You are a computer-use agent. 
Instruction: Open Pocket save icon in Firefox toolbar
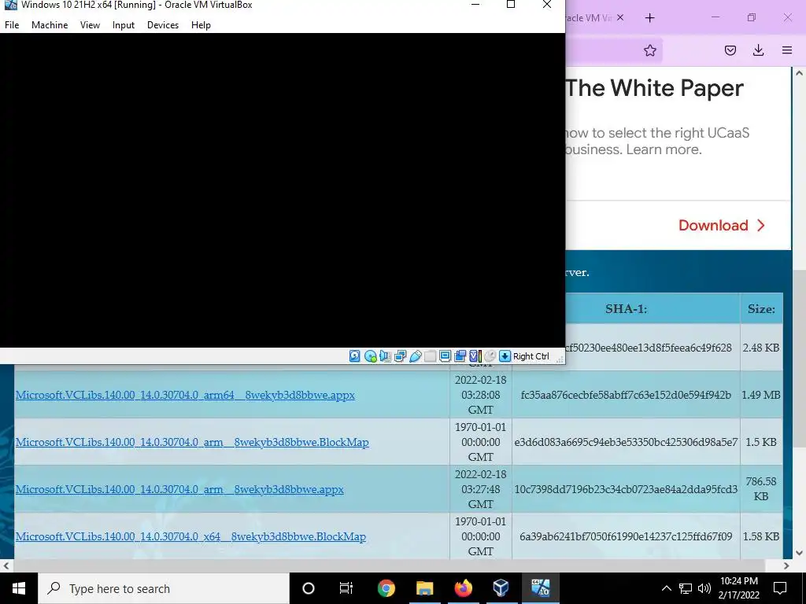coord(730,50)
